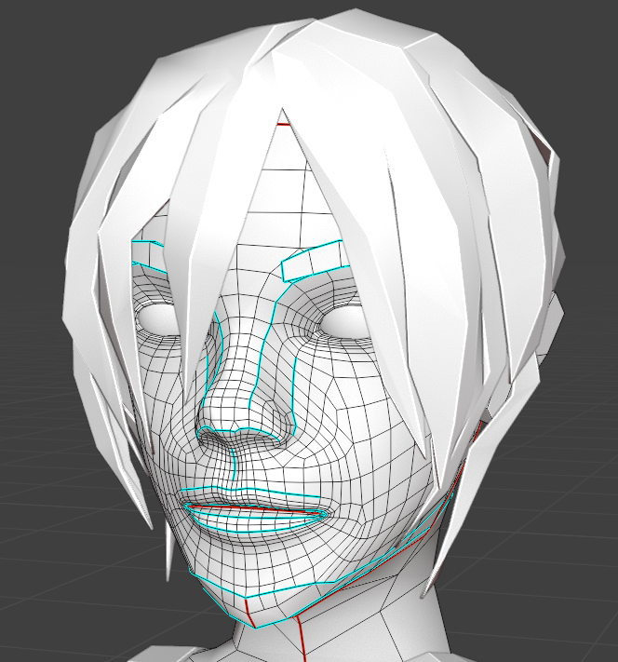Click the eye socket partly hidden by hair
The width and height of the screenshot is (618, 662).
click(x=157, y=317)
